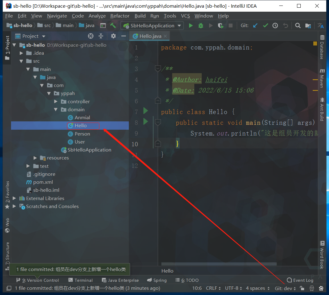
Task: Select pom.xml in project tree
Action: pos(43,182)
